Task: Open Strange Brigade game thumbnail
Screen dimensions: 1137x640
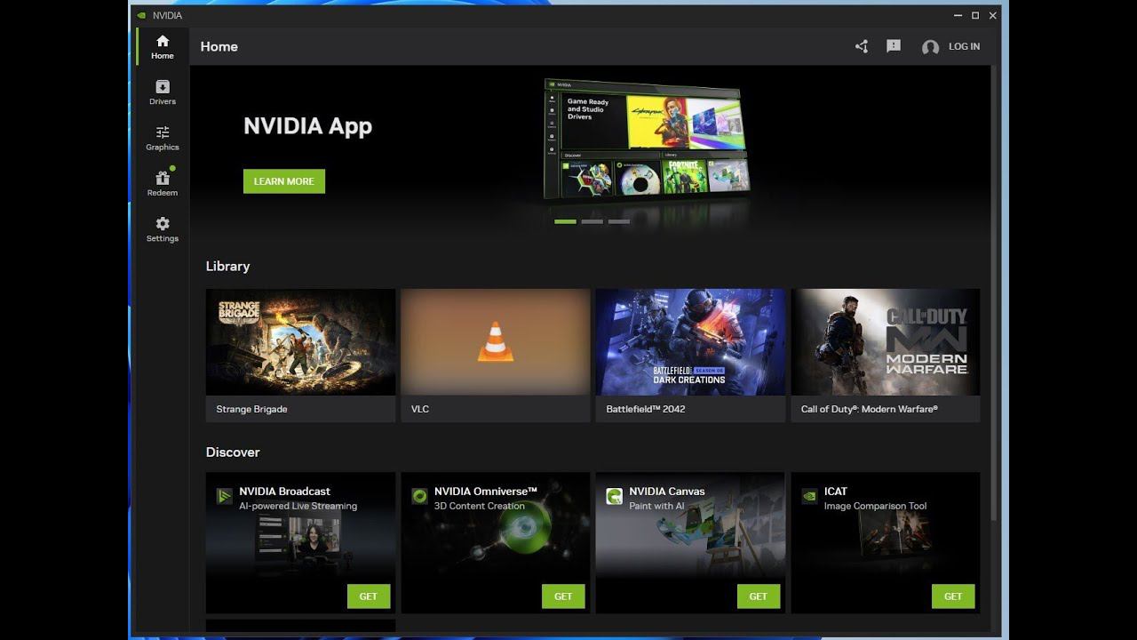Action: click(300, 342)
